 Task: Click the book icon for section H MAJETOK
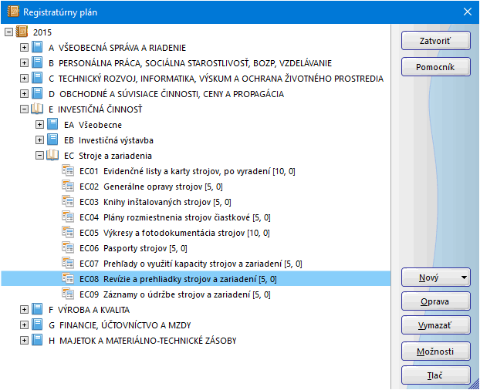37,341
